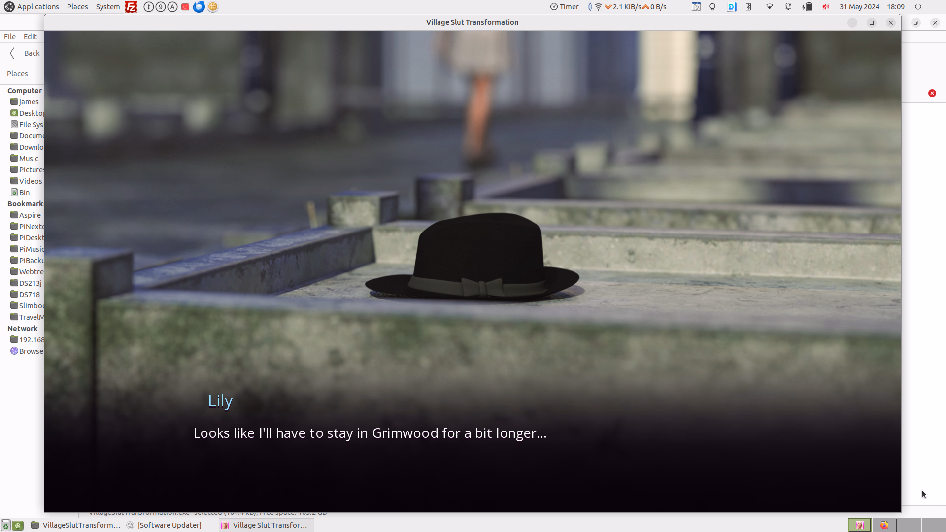Open the Applications menu in top panel
946x532 pixels.
pos(32,7)
